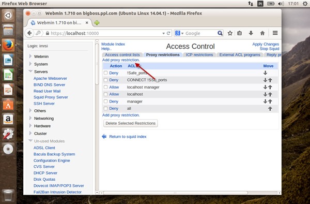Expand the Webmin category
Screen dimensions: 310x204
point(30,56)
